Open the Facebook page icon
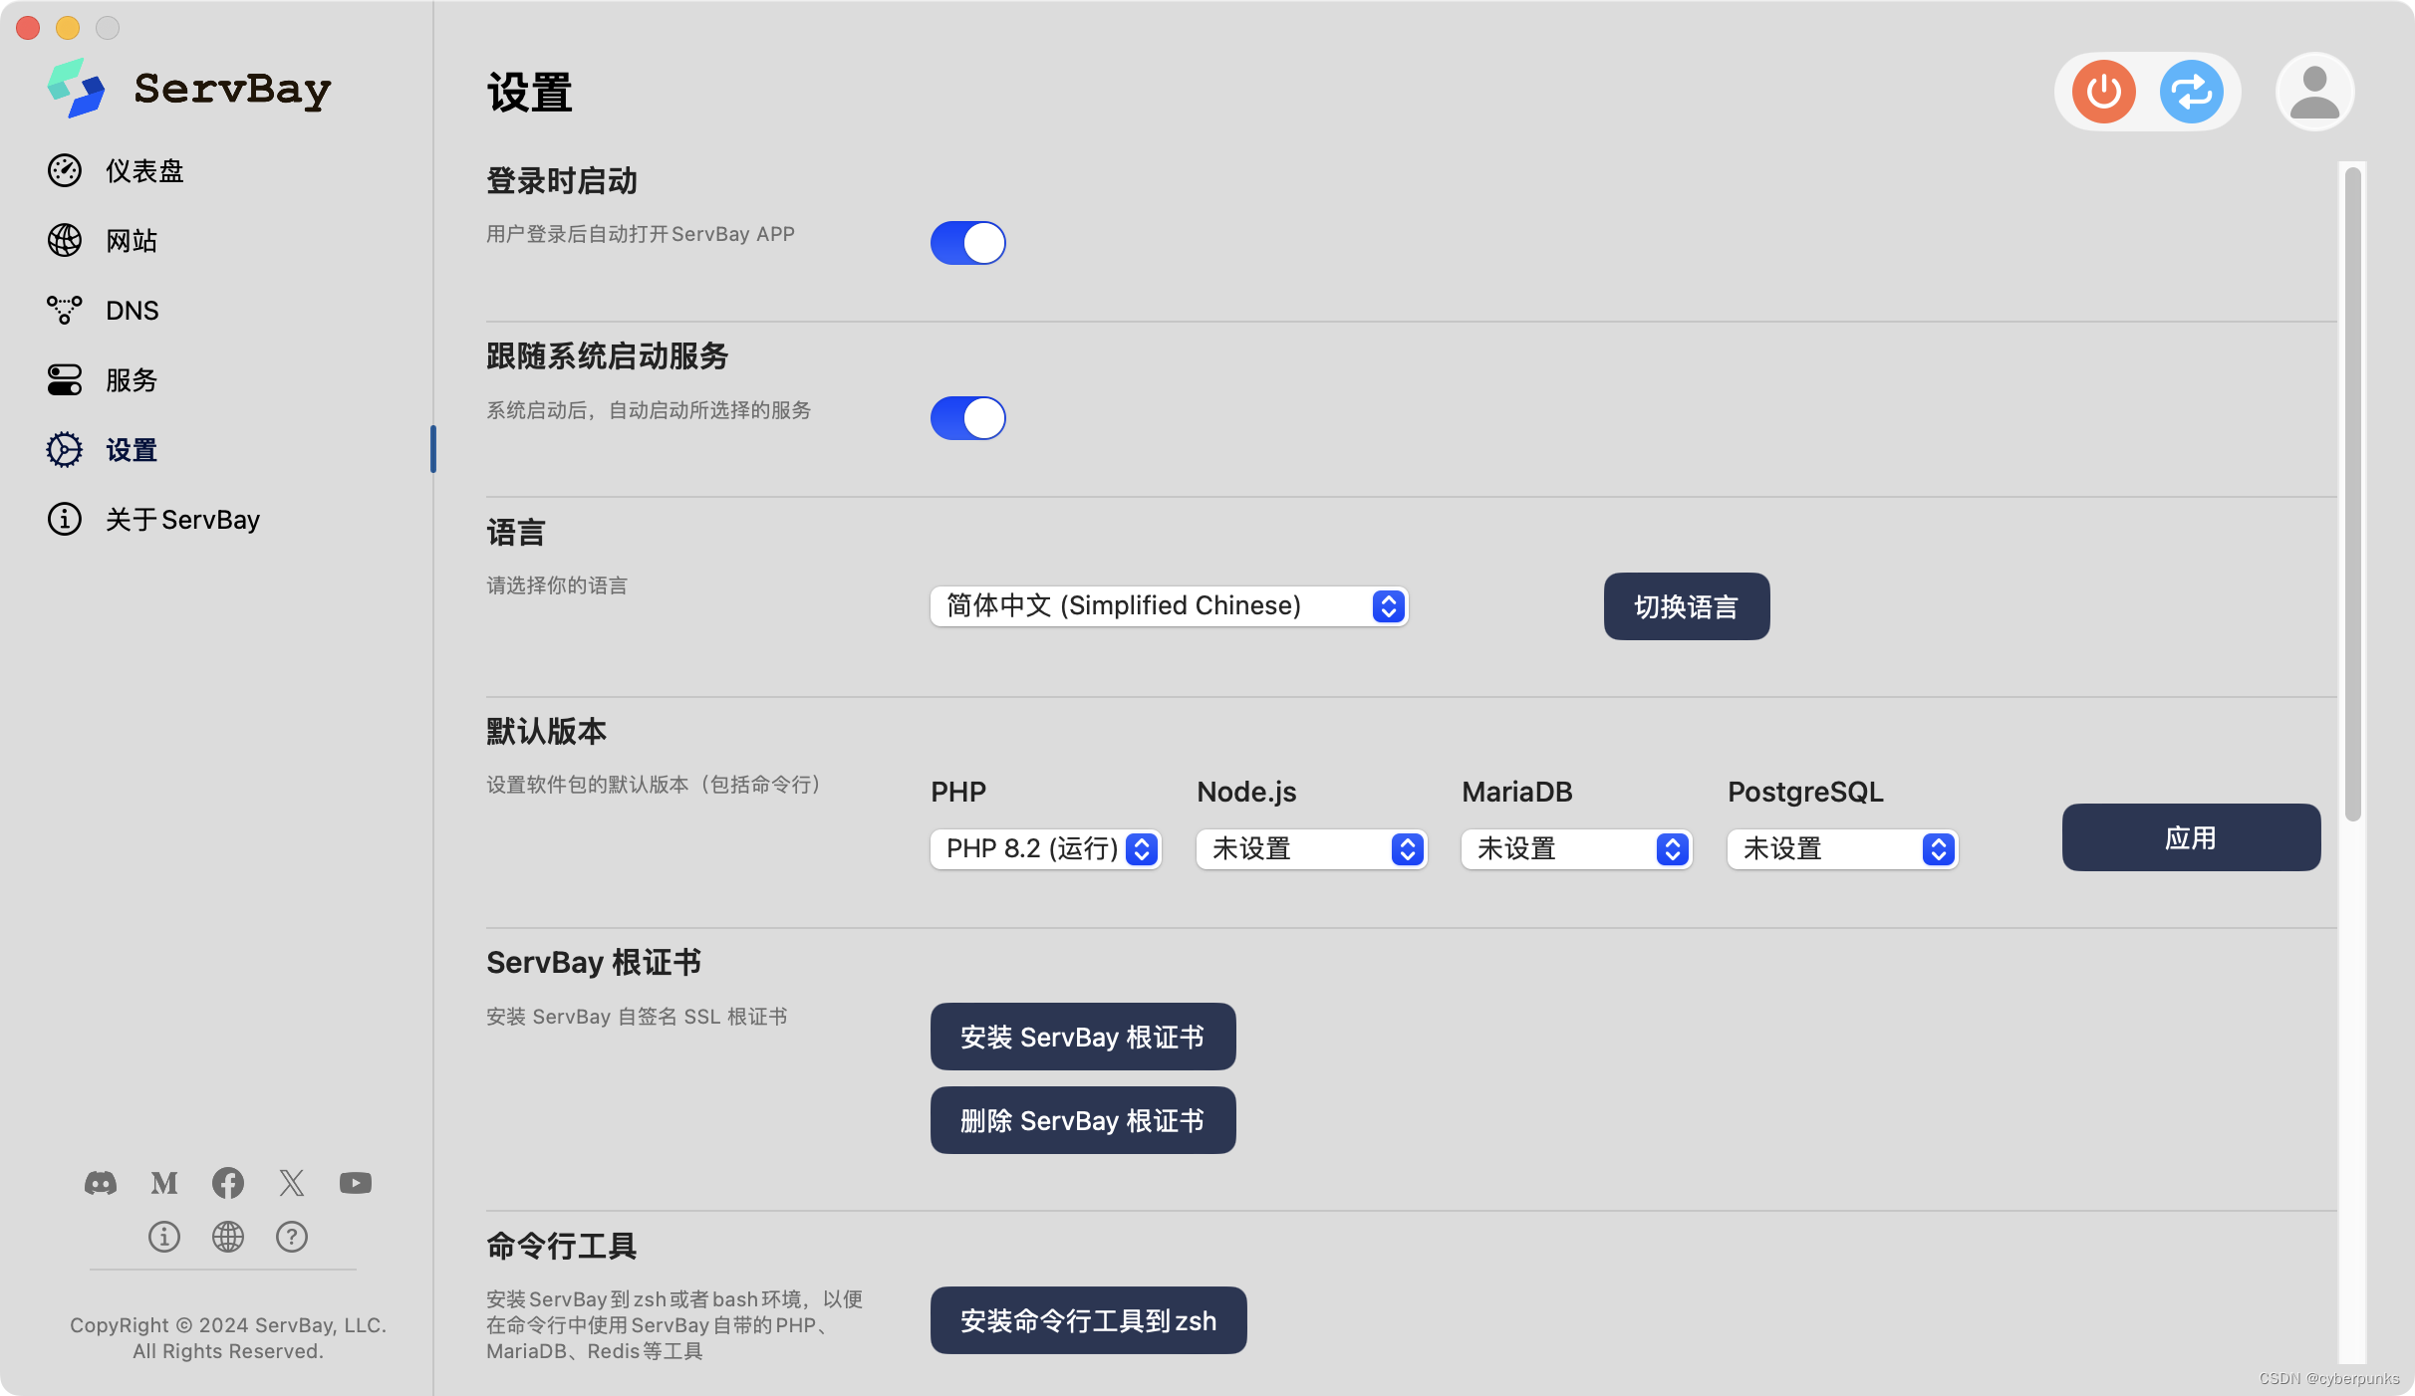This screenshot has height=1396, width=2415. (x=228, y=1183)
